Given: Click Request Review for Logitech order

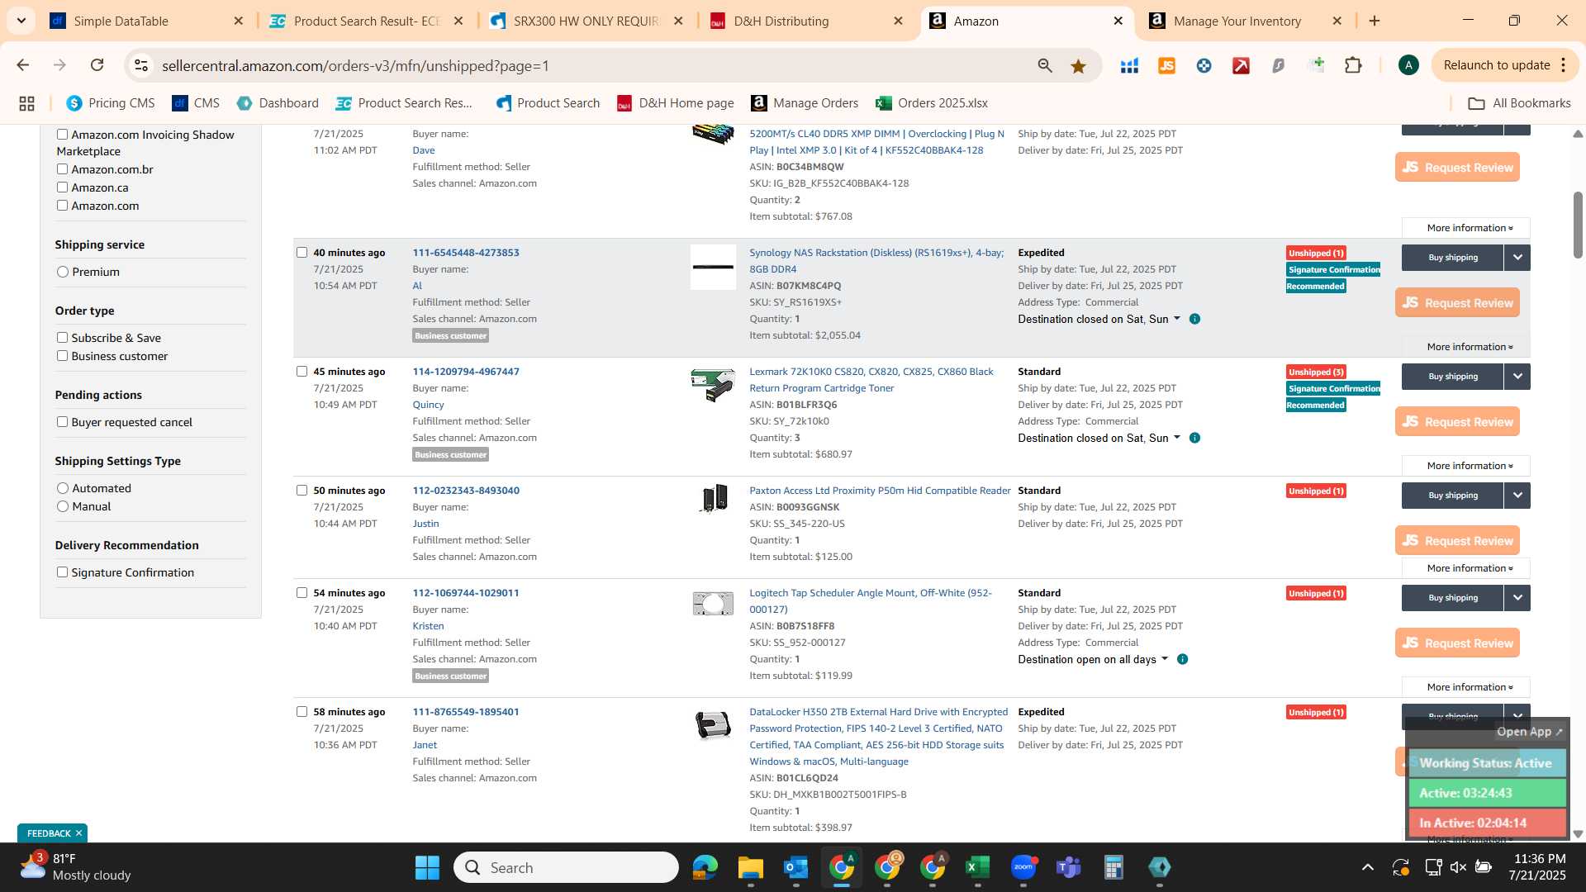Looking at the screenshot, I should [x=1457, y=643].
